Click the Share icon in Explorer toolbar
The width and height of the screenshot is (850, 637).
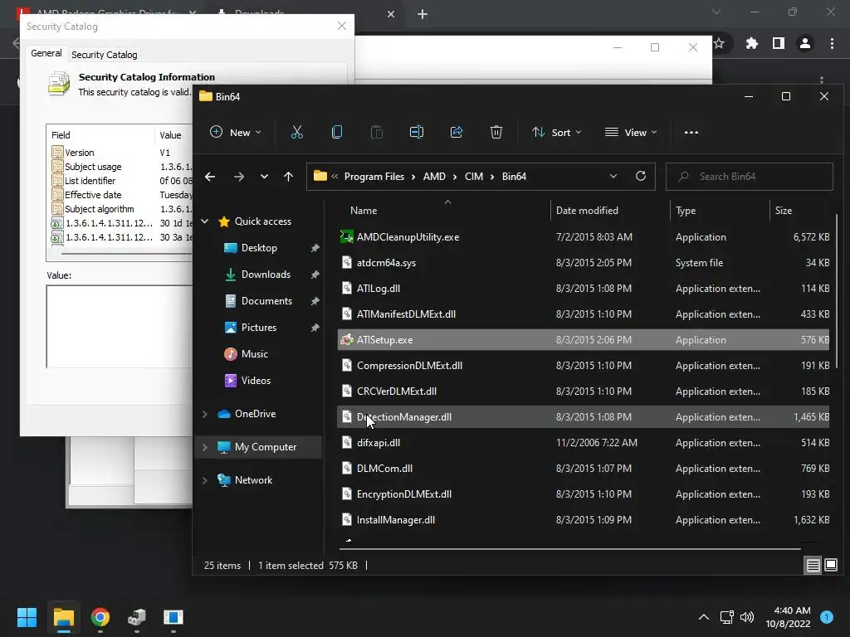coord(457,132)
